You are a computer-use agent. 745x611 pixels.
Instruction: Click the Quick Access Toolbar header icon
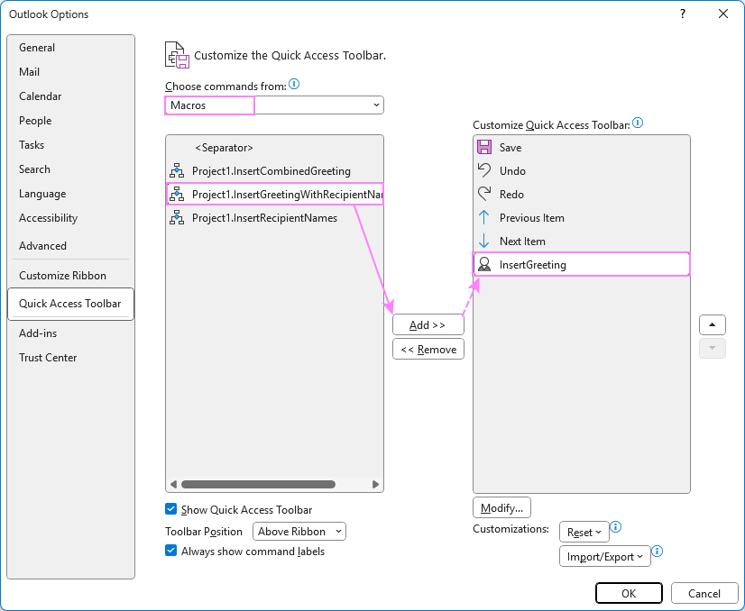[177, 55]
